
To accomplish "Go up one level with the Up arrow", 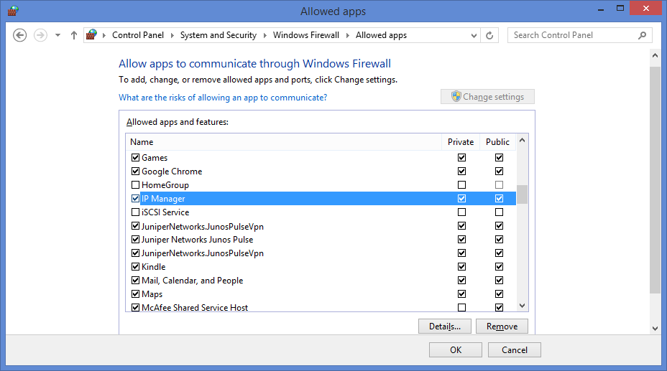I will (x=74, y=35).
